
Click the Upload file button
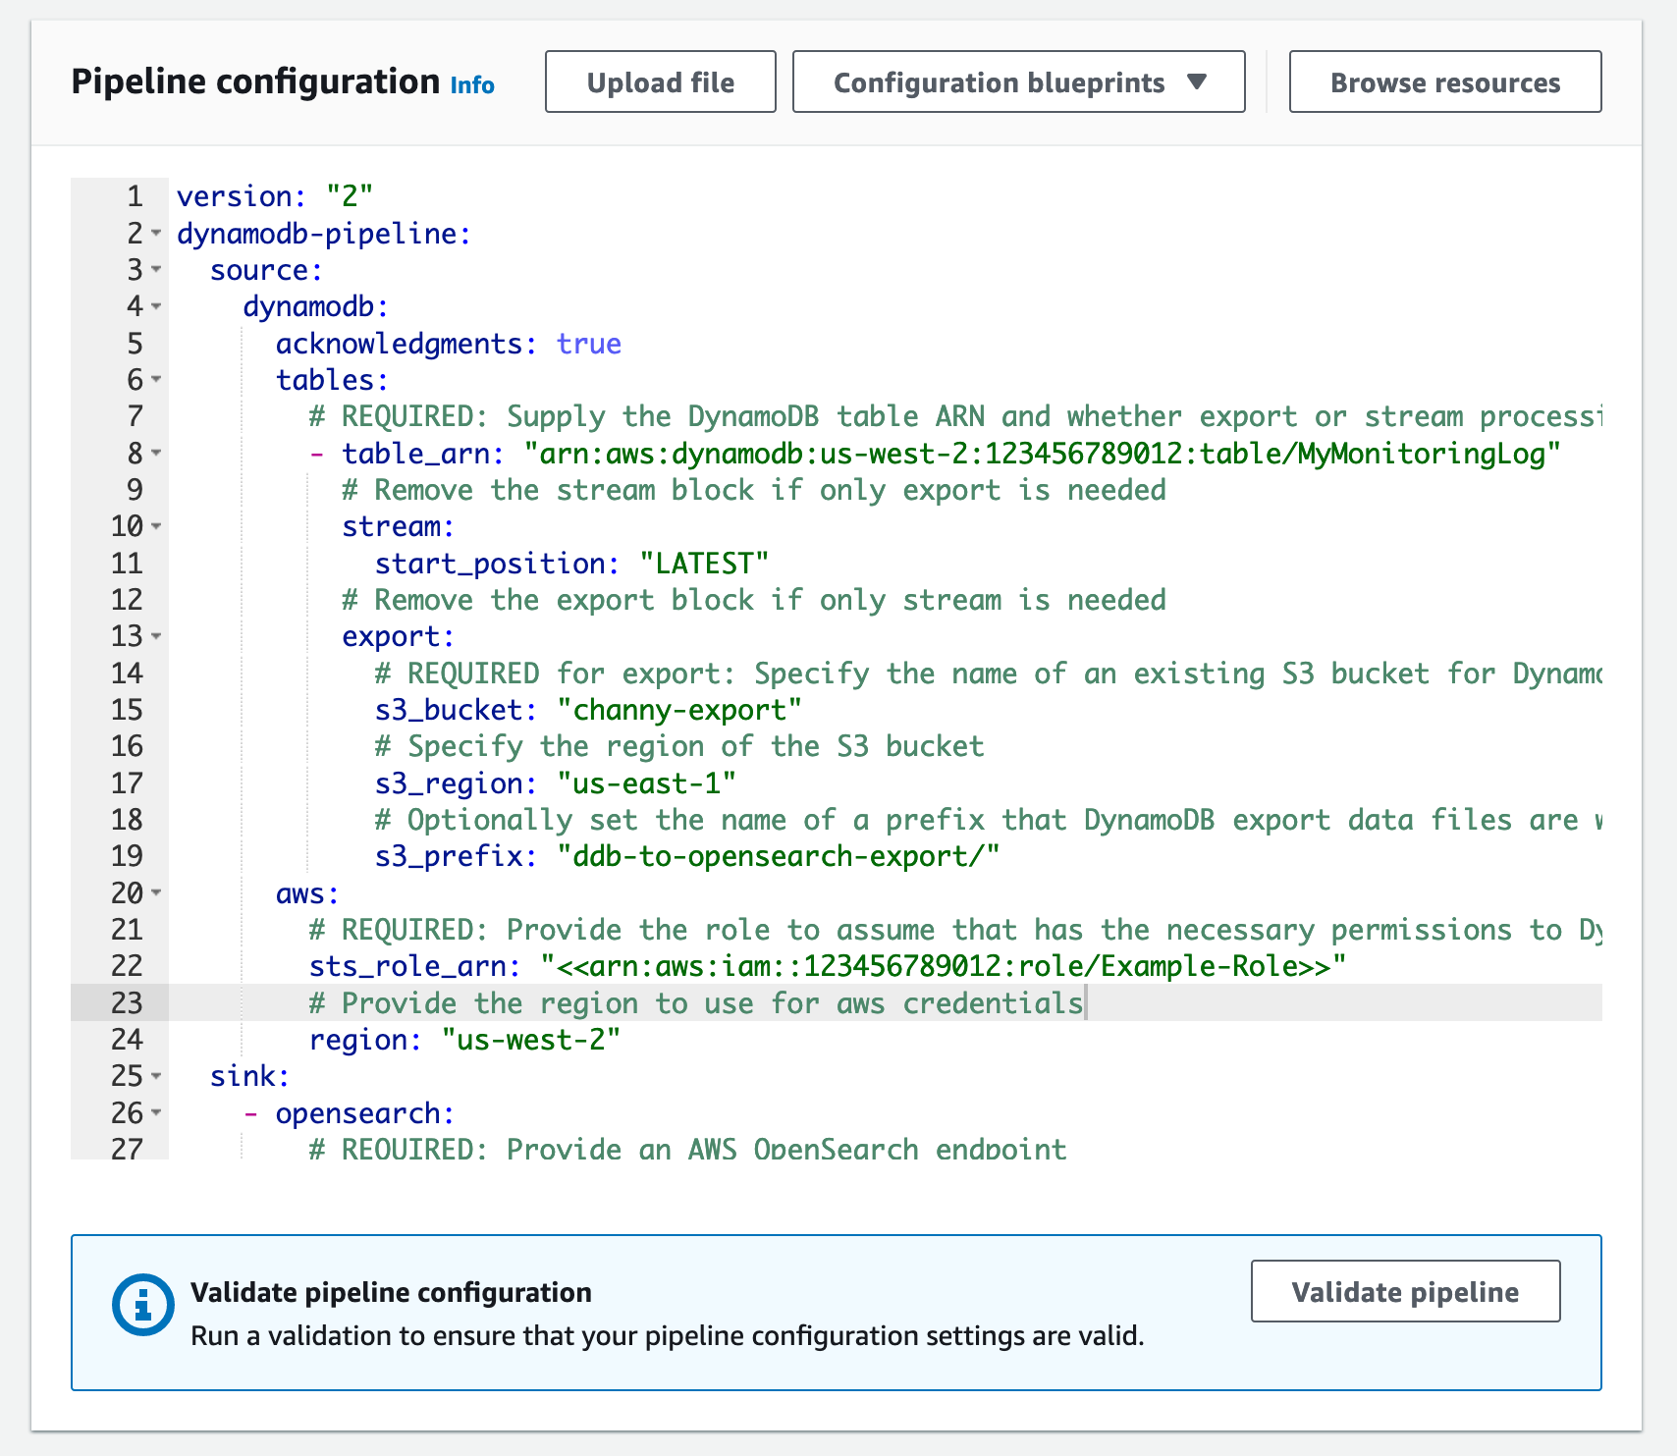pos(660,82)
